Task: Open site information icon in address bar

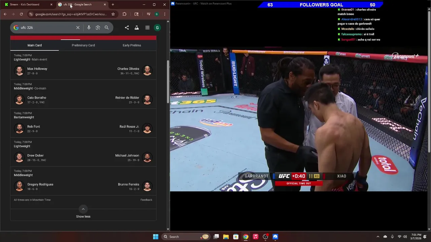Action: click(31, 14)
